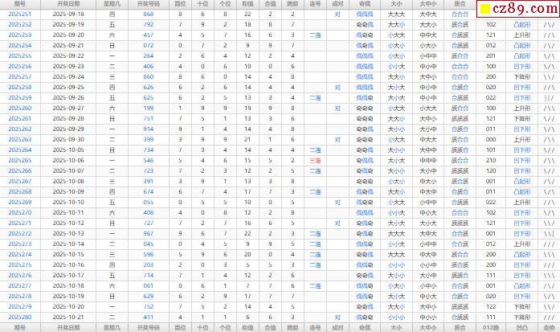Click the trend slashes in row 2025259
This screenshot has height=332, width=560.
coord(548,97)
